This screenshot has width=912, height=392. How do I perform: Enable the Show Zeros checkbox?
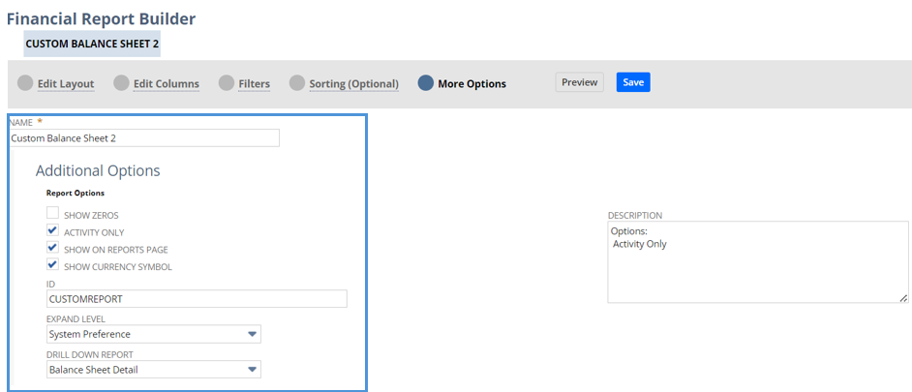click(53, 212)
